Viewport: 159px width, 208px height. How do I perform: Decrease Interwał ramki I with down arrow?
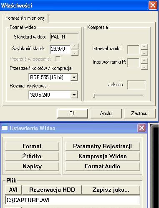[x=144, y=53]
